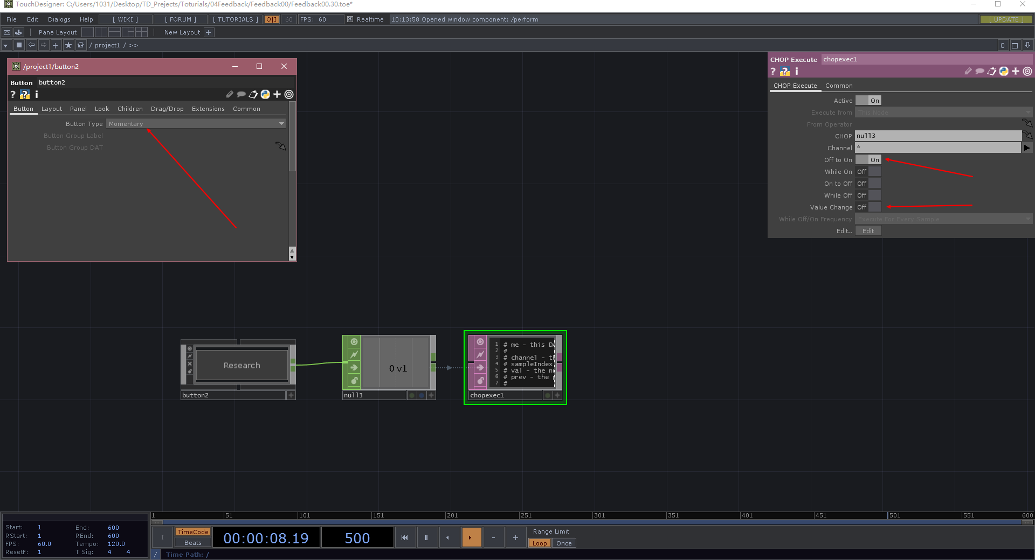Click the Edit button for the chopexec1 script
1035x560 pixels.
tap(867, 230)
